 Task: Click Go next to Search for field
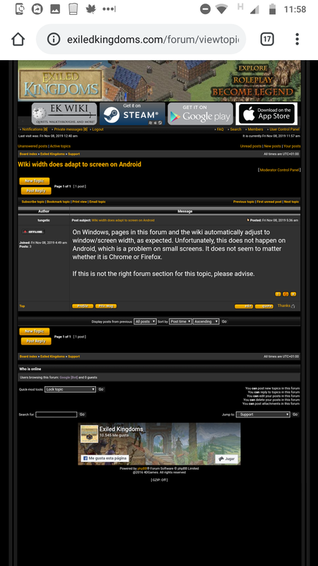[x=82, y=415]
